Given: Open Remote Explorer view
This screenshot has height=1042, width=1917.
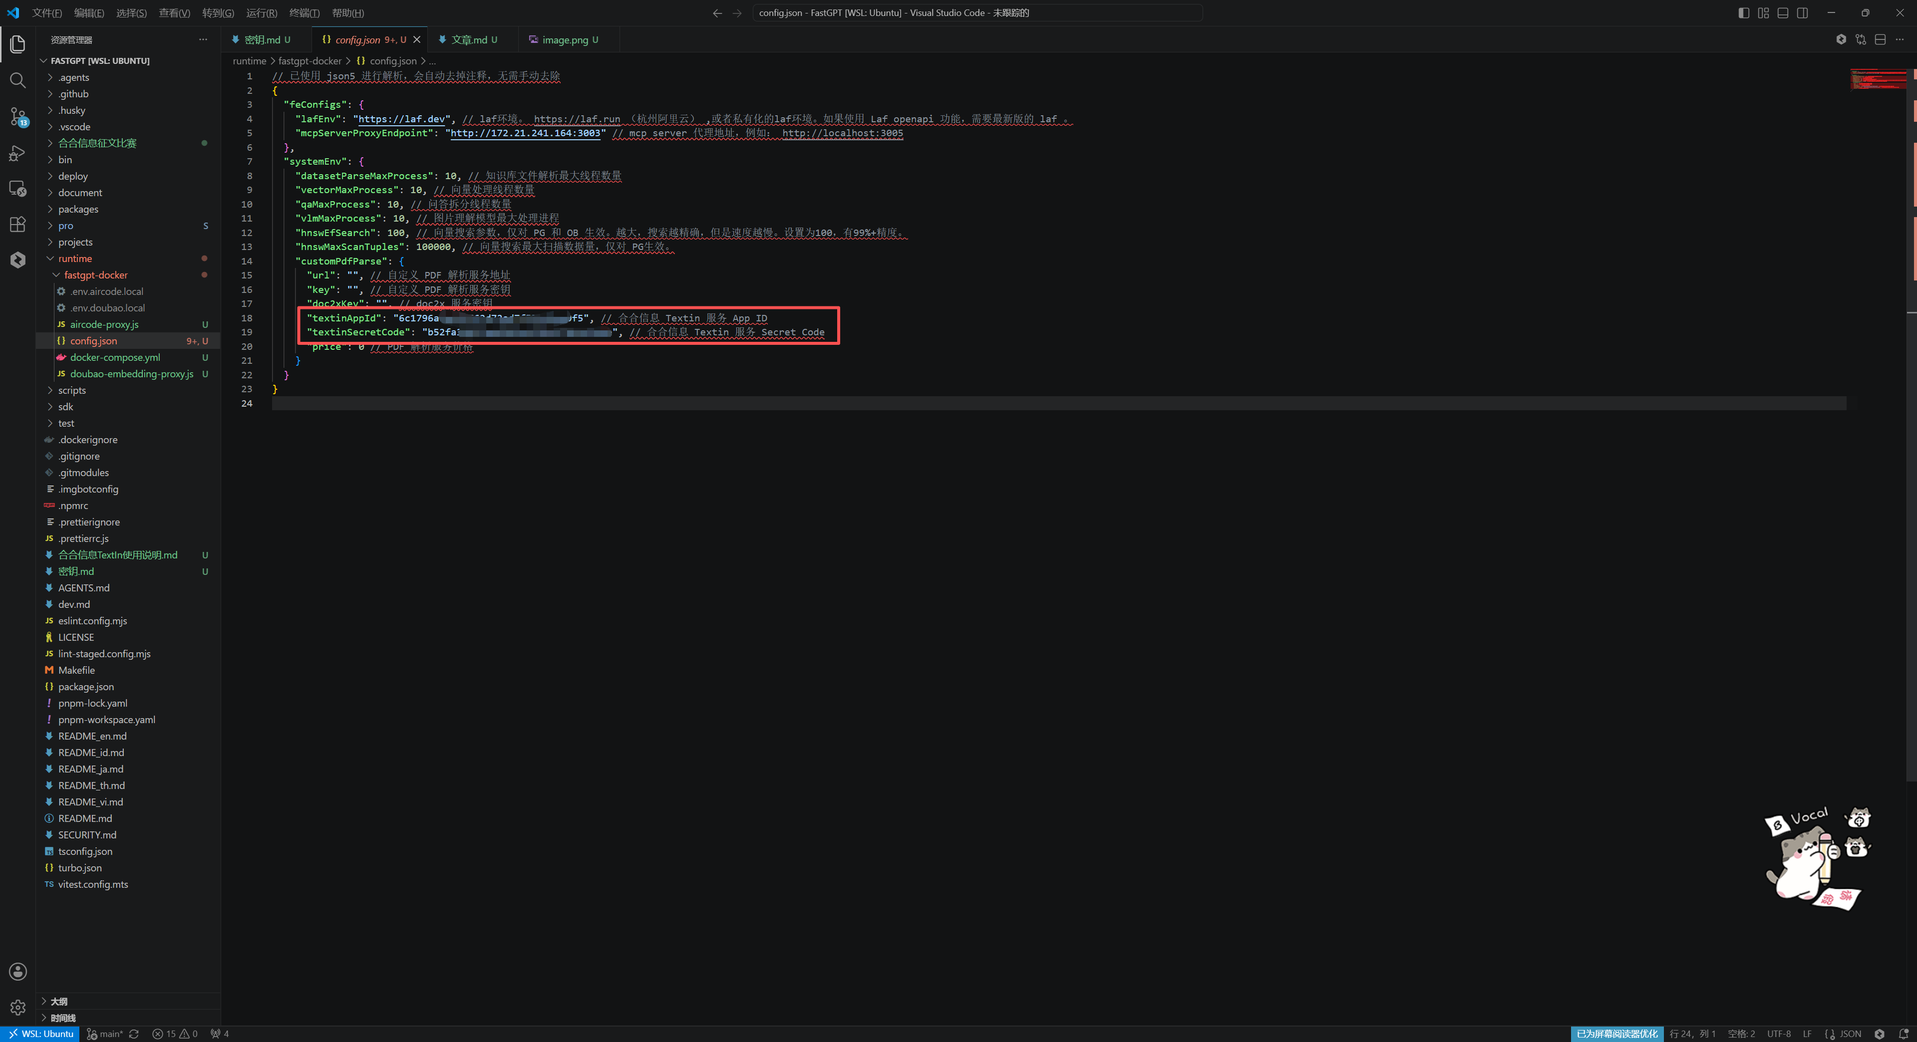Looking at the screenshot, I should coord(18,188).
